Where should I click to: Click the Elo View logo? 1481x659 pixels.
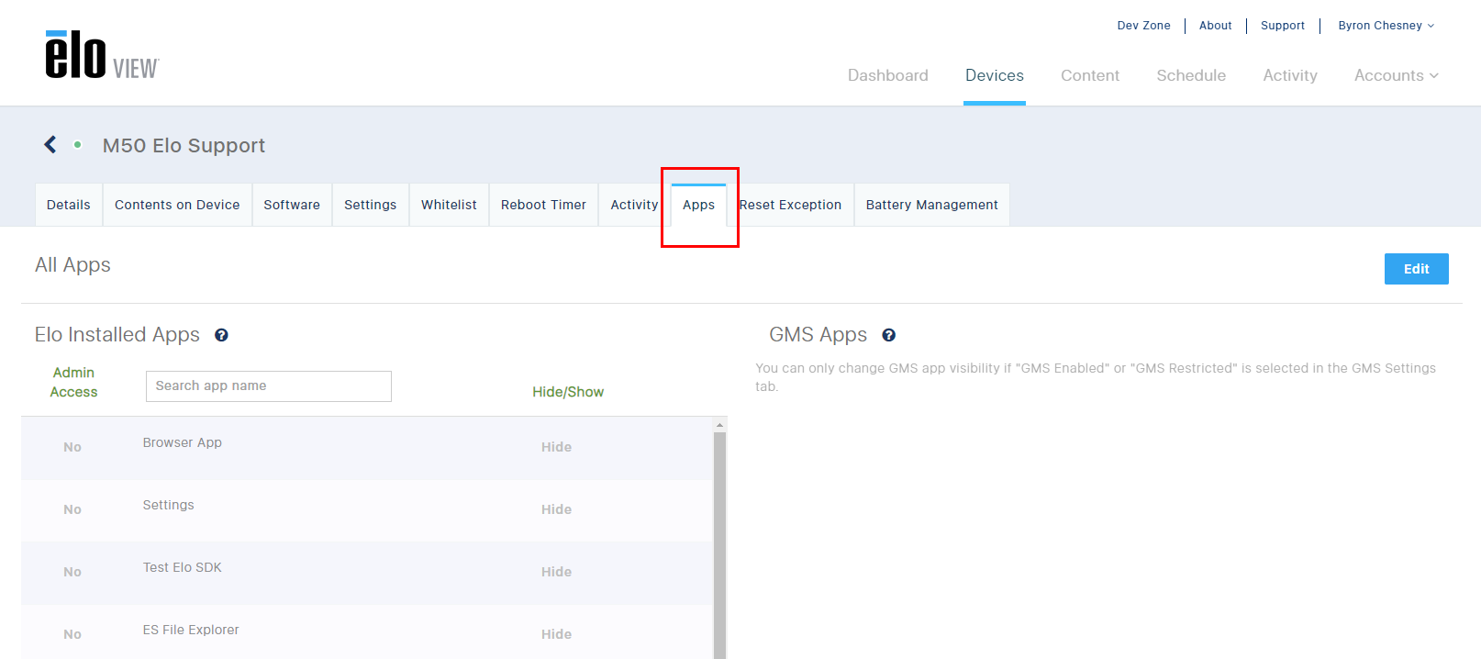click(102, 55)
